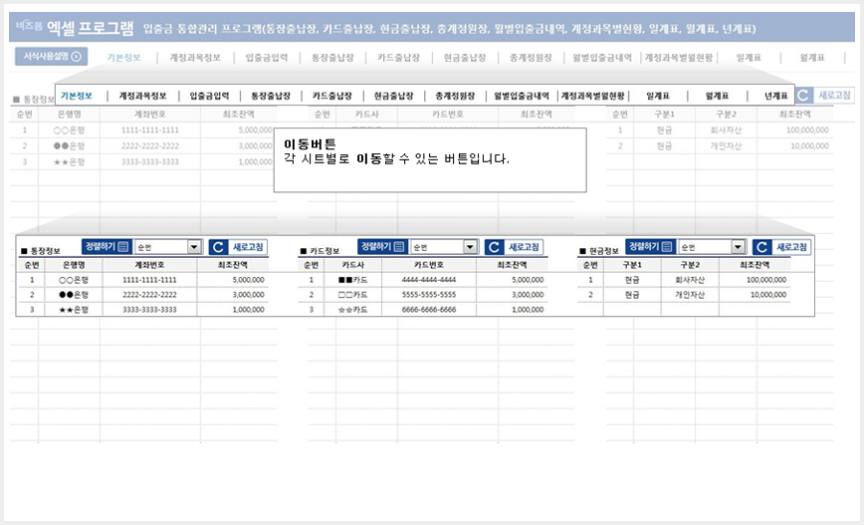The image size is (864, 525).
Task: Click the ☆☆카드 cell
Action: tap(353, 310)
